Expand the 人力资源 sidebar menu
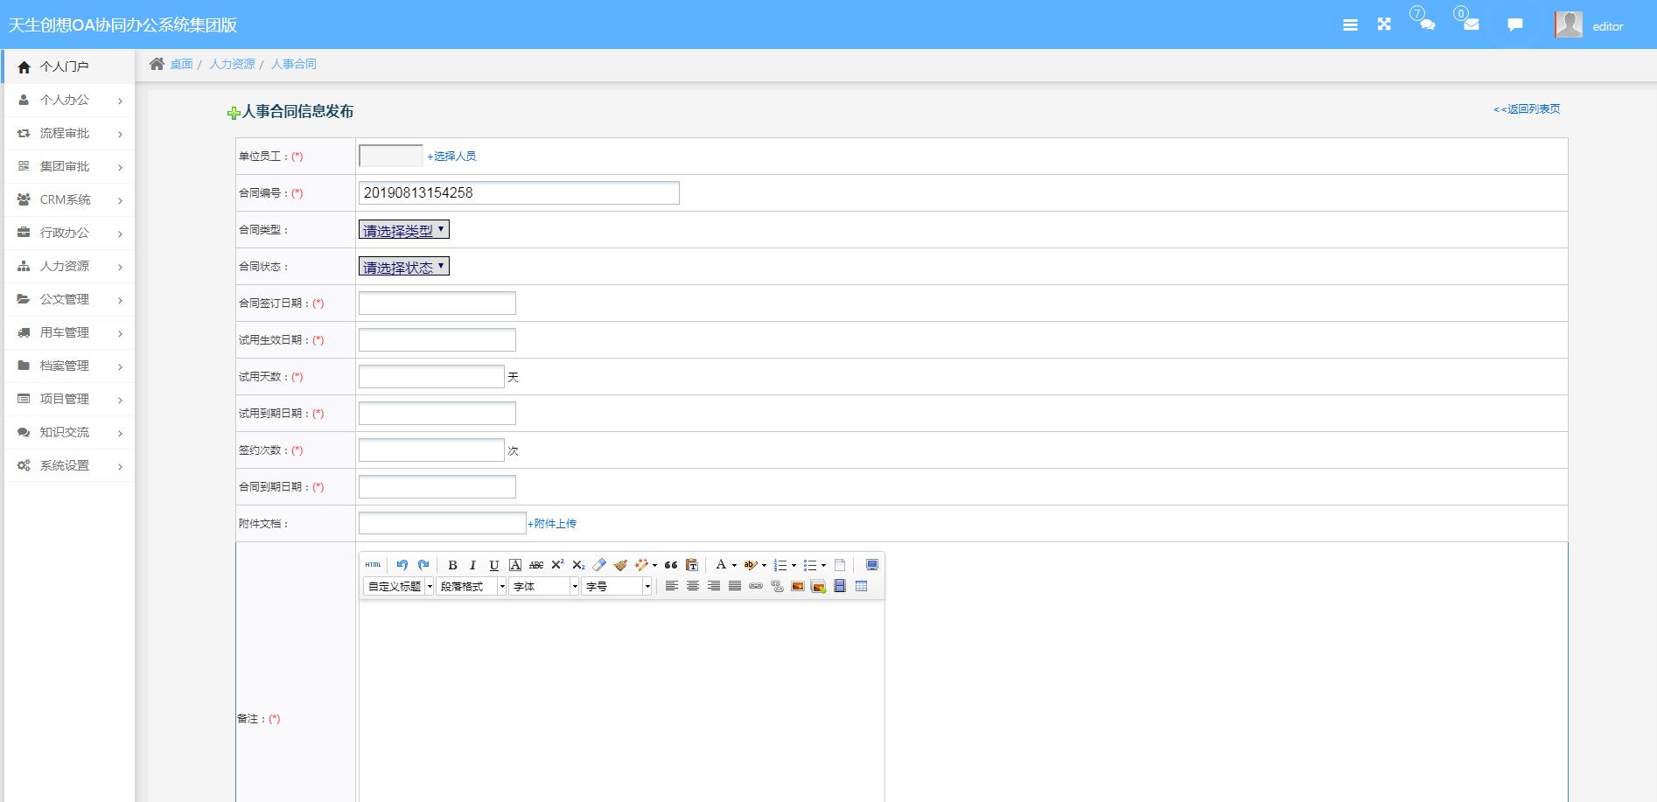 [x=69, y=266]
